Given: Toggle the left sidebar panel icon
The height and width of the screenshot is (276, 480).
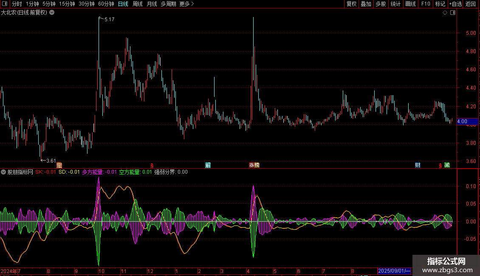Looking at the screenshot, I should click(5, 4).
